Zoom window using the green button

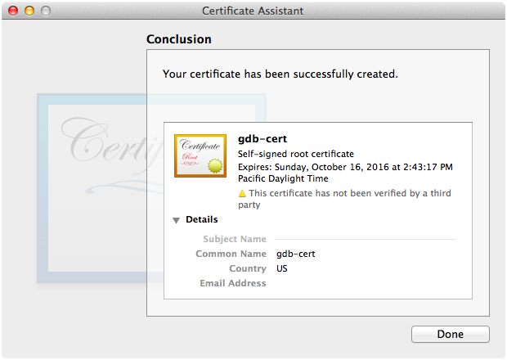[45, 11]
